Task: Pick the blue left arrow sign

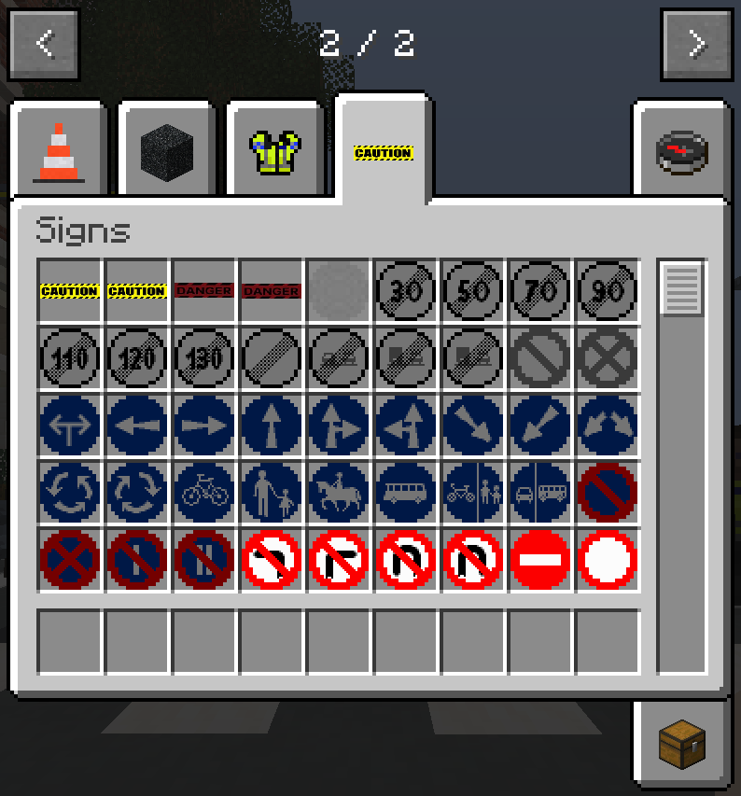Action: (137, 426)
